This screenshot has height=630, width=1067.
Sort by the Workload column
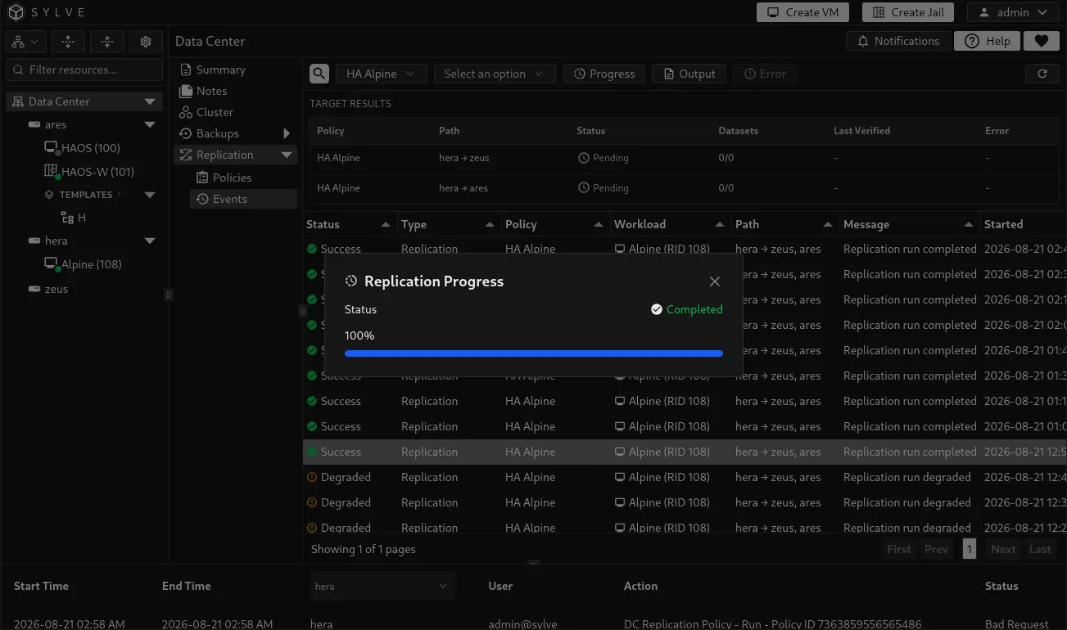pyautogui.click(x=669, y=224)
